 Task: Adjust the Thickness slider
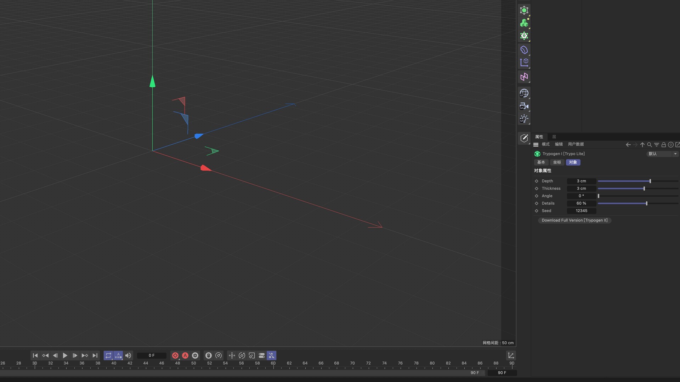[638, 189]
